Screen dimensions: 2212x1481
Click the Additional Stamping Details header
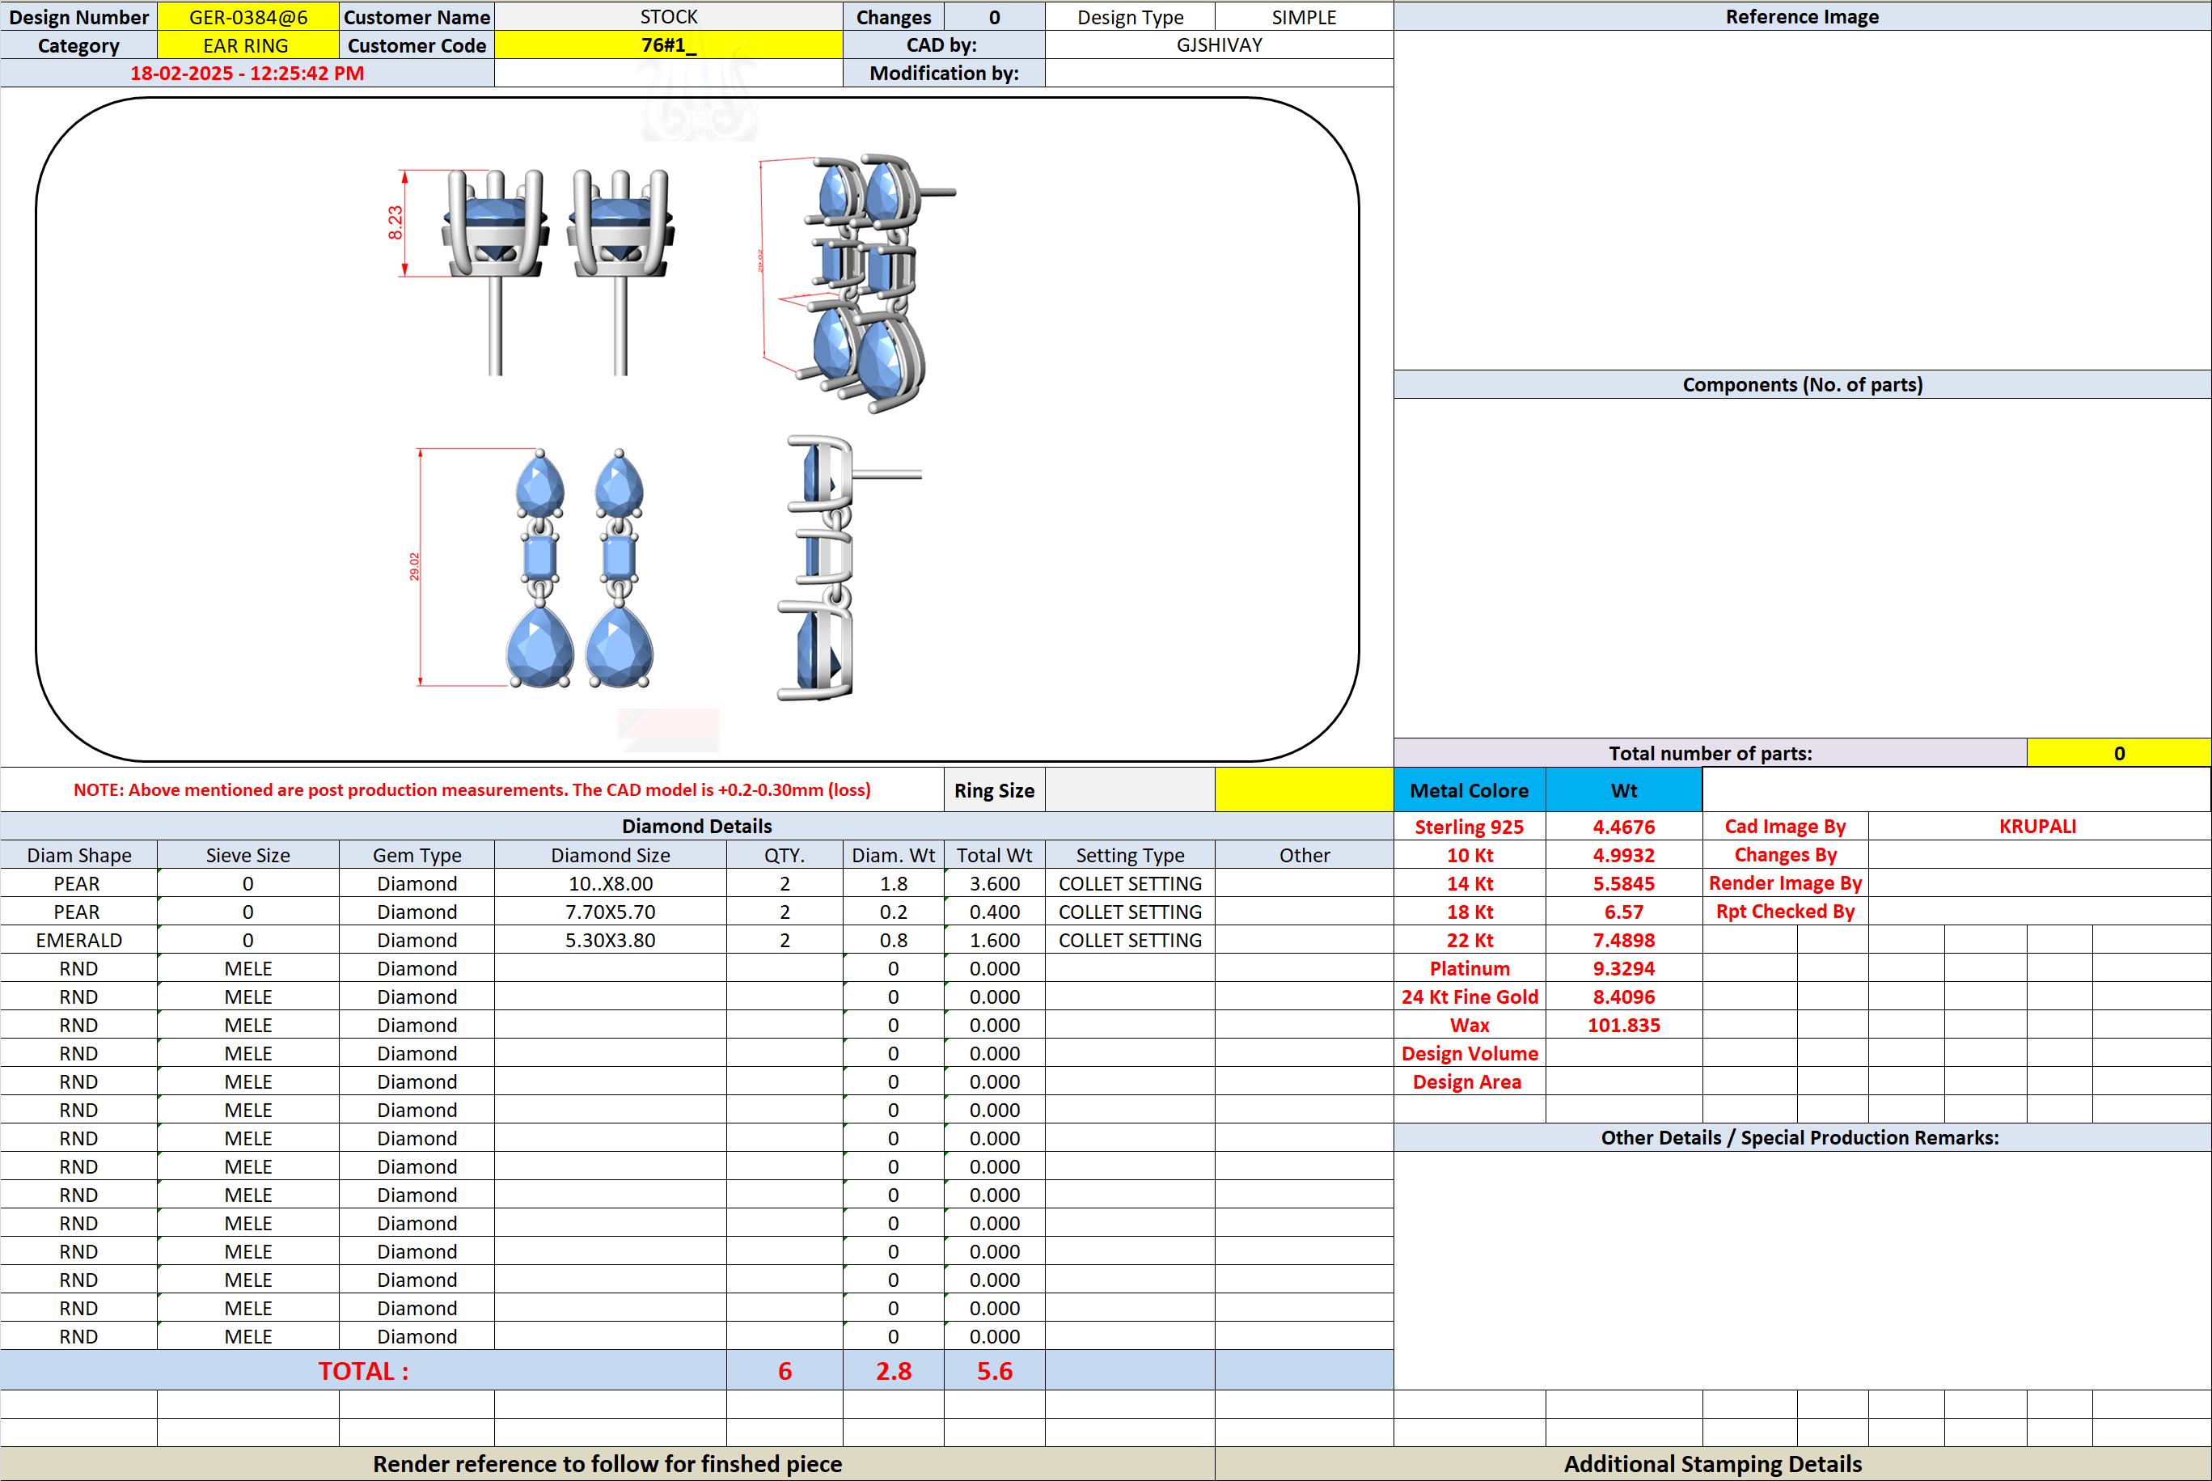[x=1712, y=1464]
